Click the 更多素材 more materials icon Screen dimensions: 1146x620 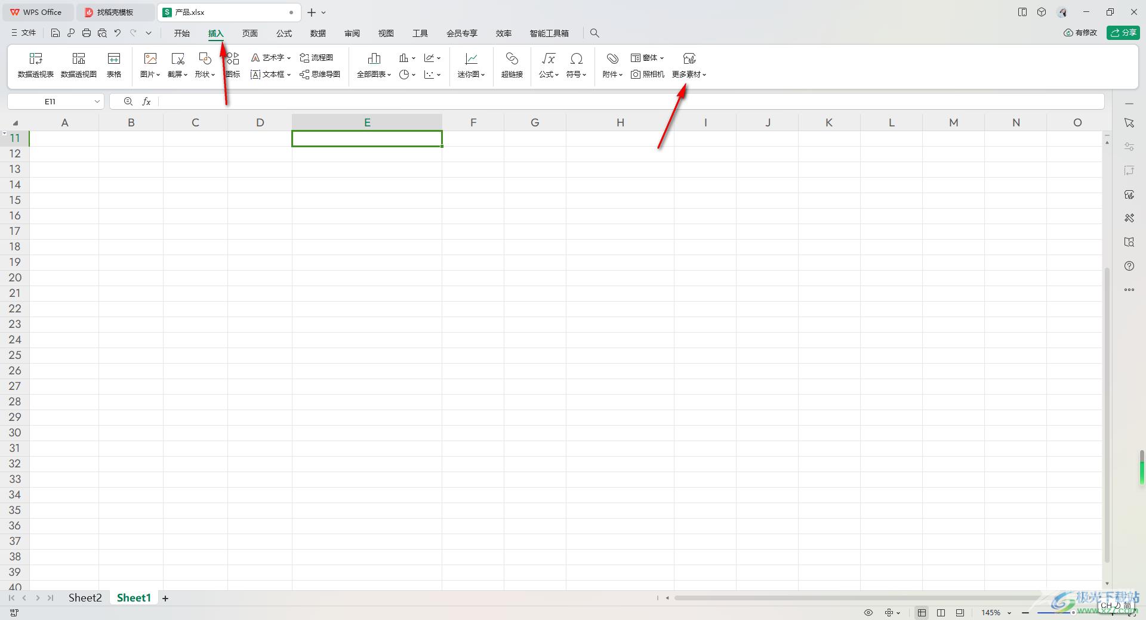[689, 58]
